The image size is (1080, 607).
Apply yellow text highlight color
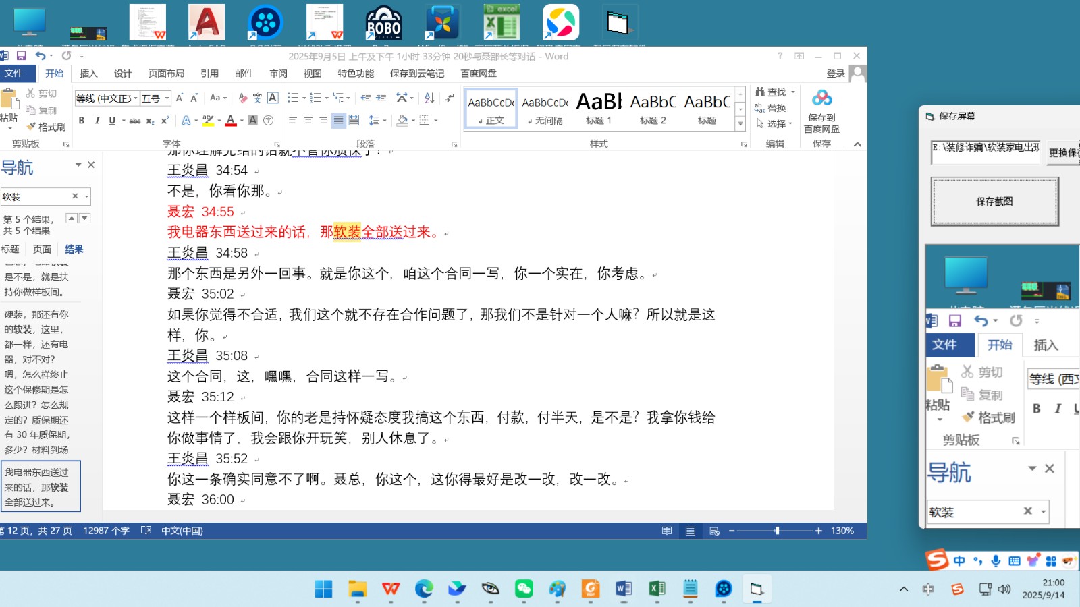pos(208,121)
